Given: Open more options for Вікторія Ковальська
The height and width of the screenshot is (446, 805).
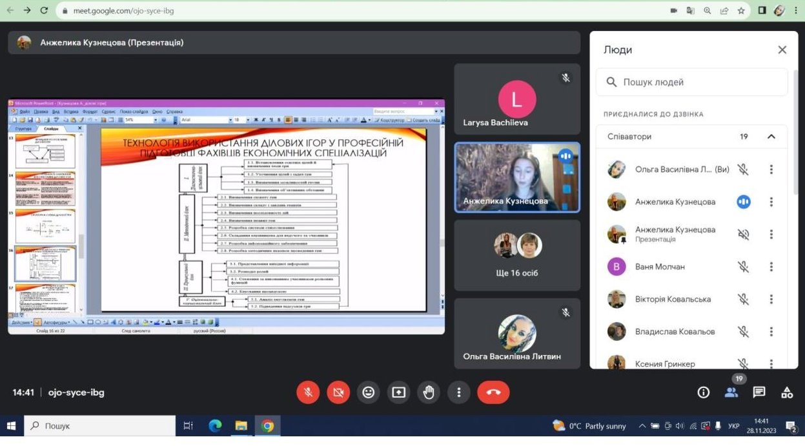Looking at the screenshot, I should [x=771, y=299].
